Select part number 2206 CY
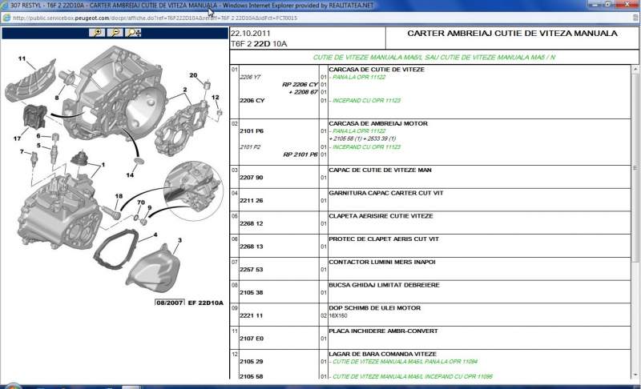The image size is (641, 389). click(252, 100)
